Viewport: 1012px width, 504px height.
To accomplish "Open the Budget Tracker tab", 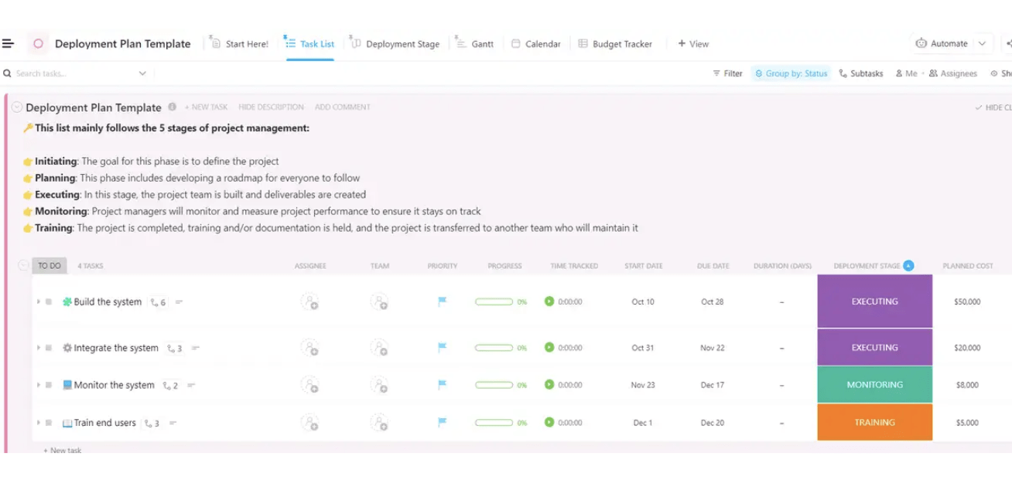I will pos(615,44).
